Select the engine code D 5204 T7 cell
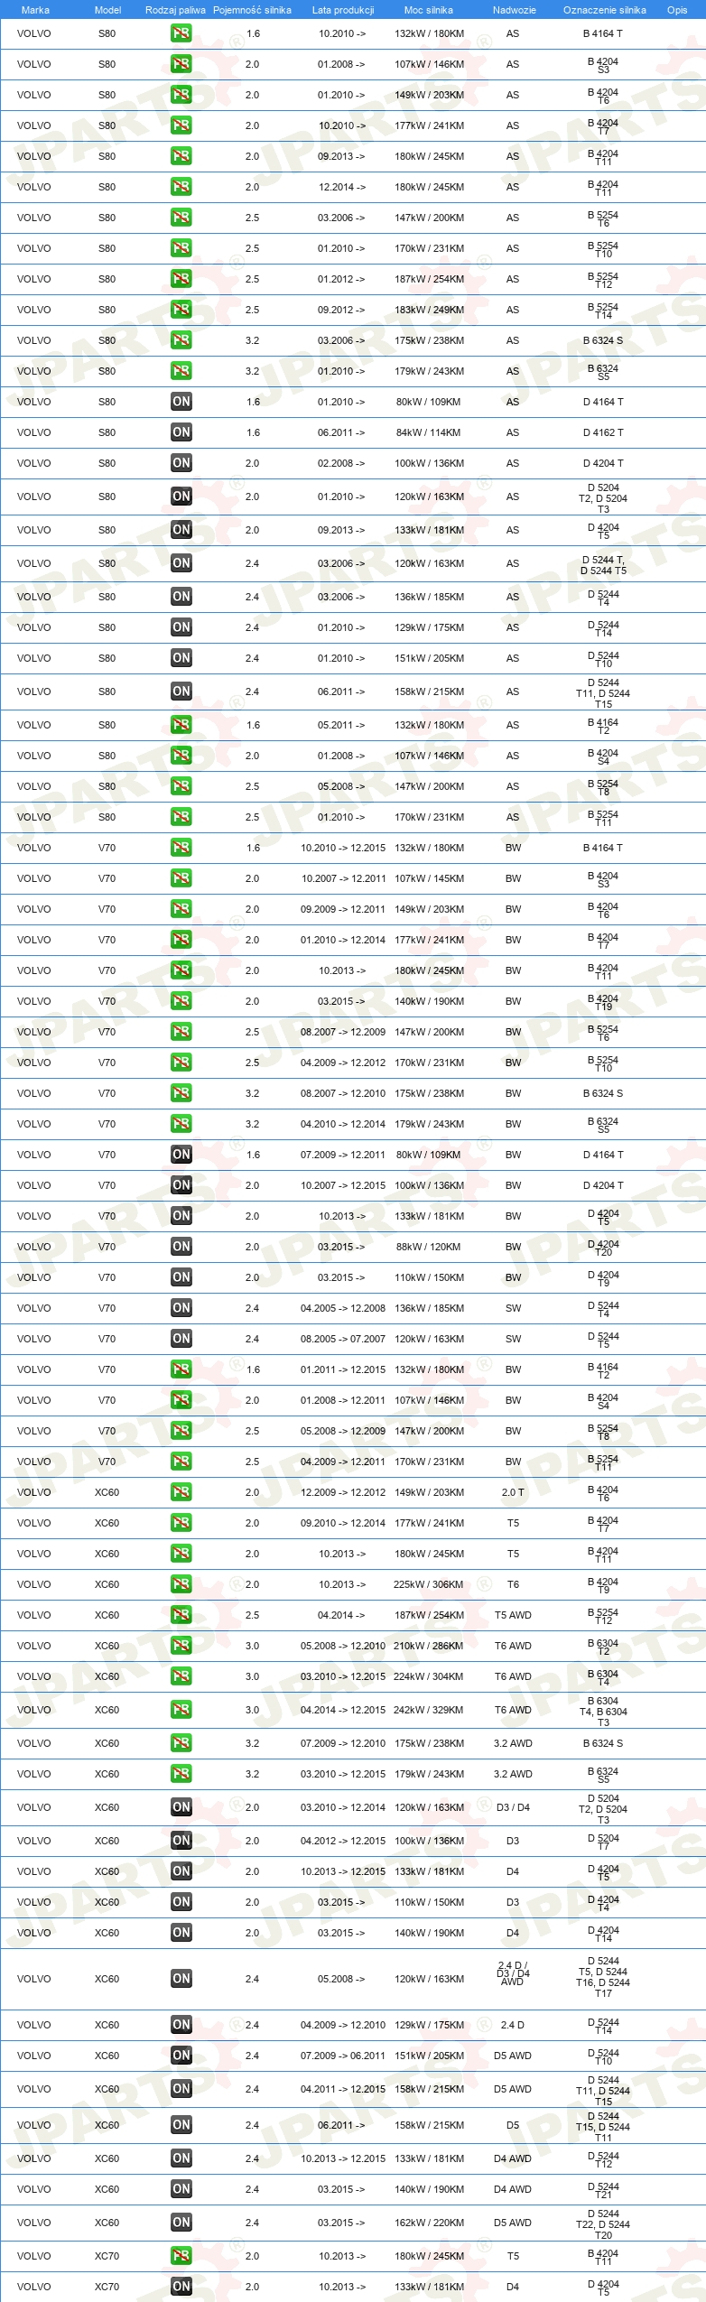The height and width of the screenshot is (2302, 706). [x=603, y=1842]
